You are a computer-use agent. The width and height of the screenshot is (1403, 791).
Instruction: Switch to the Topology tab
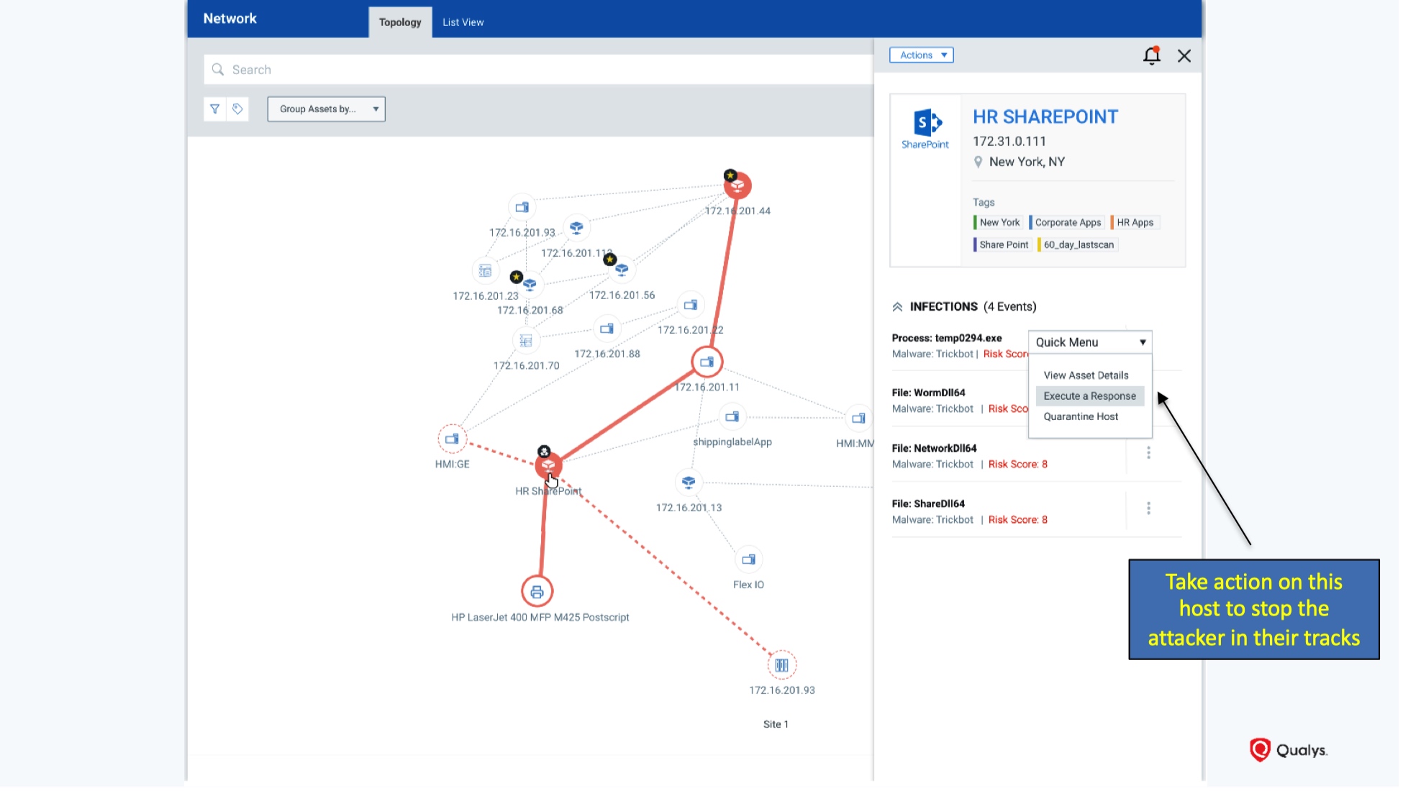pyautogui.click(x=400, y=22)
